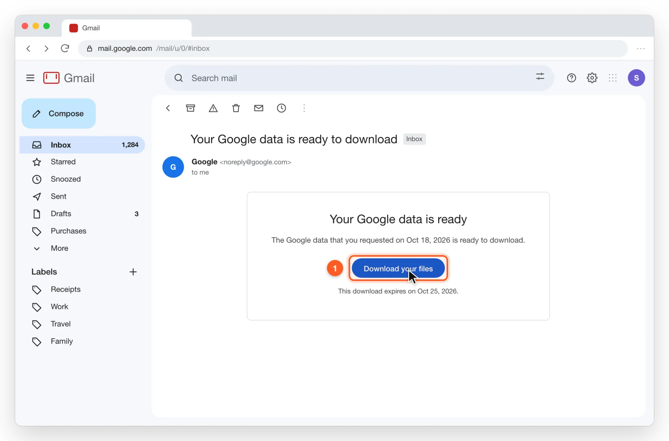The height and width of the screenshot is (441, 669).
Task: Open the Inbox folder
Action: (82, 145)
